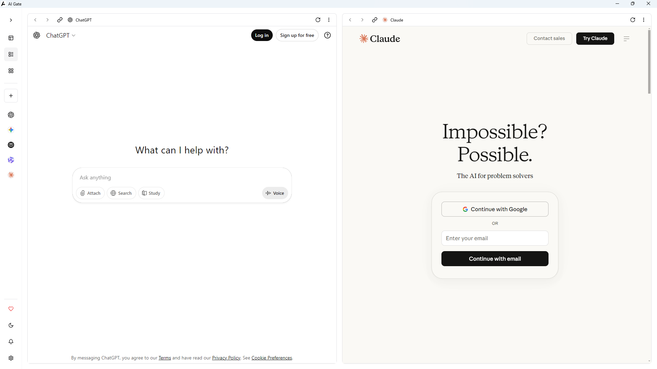Open ChatGPT from the sidebar

(x=11, y=115)
